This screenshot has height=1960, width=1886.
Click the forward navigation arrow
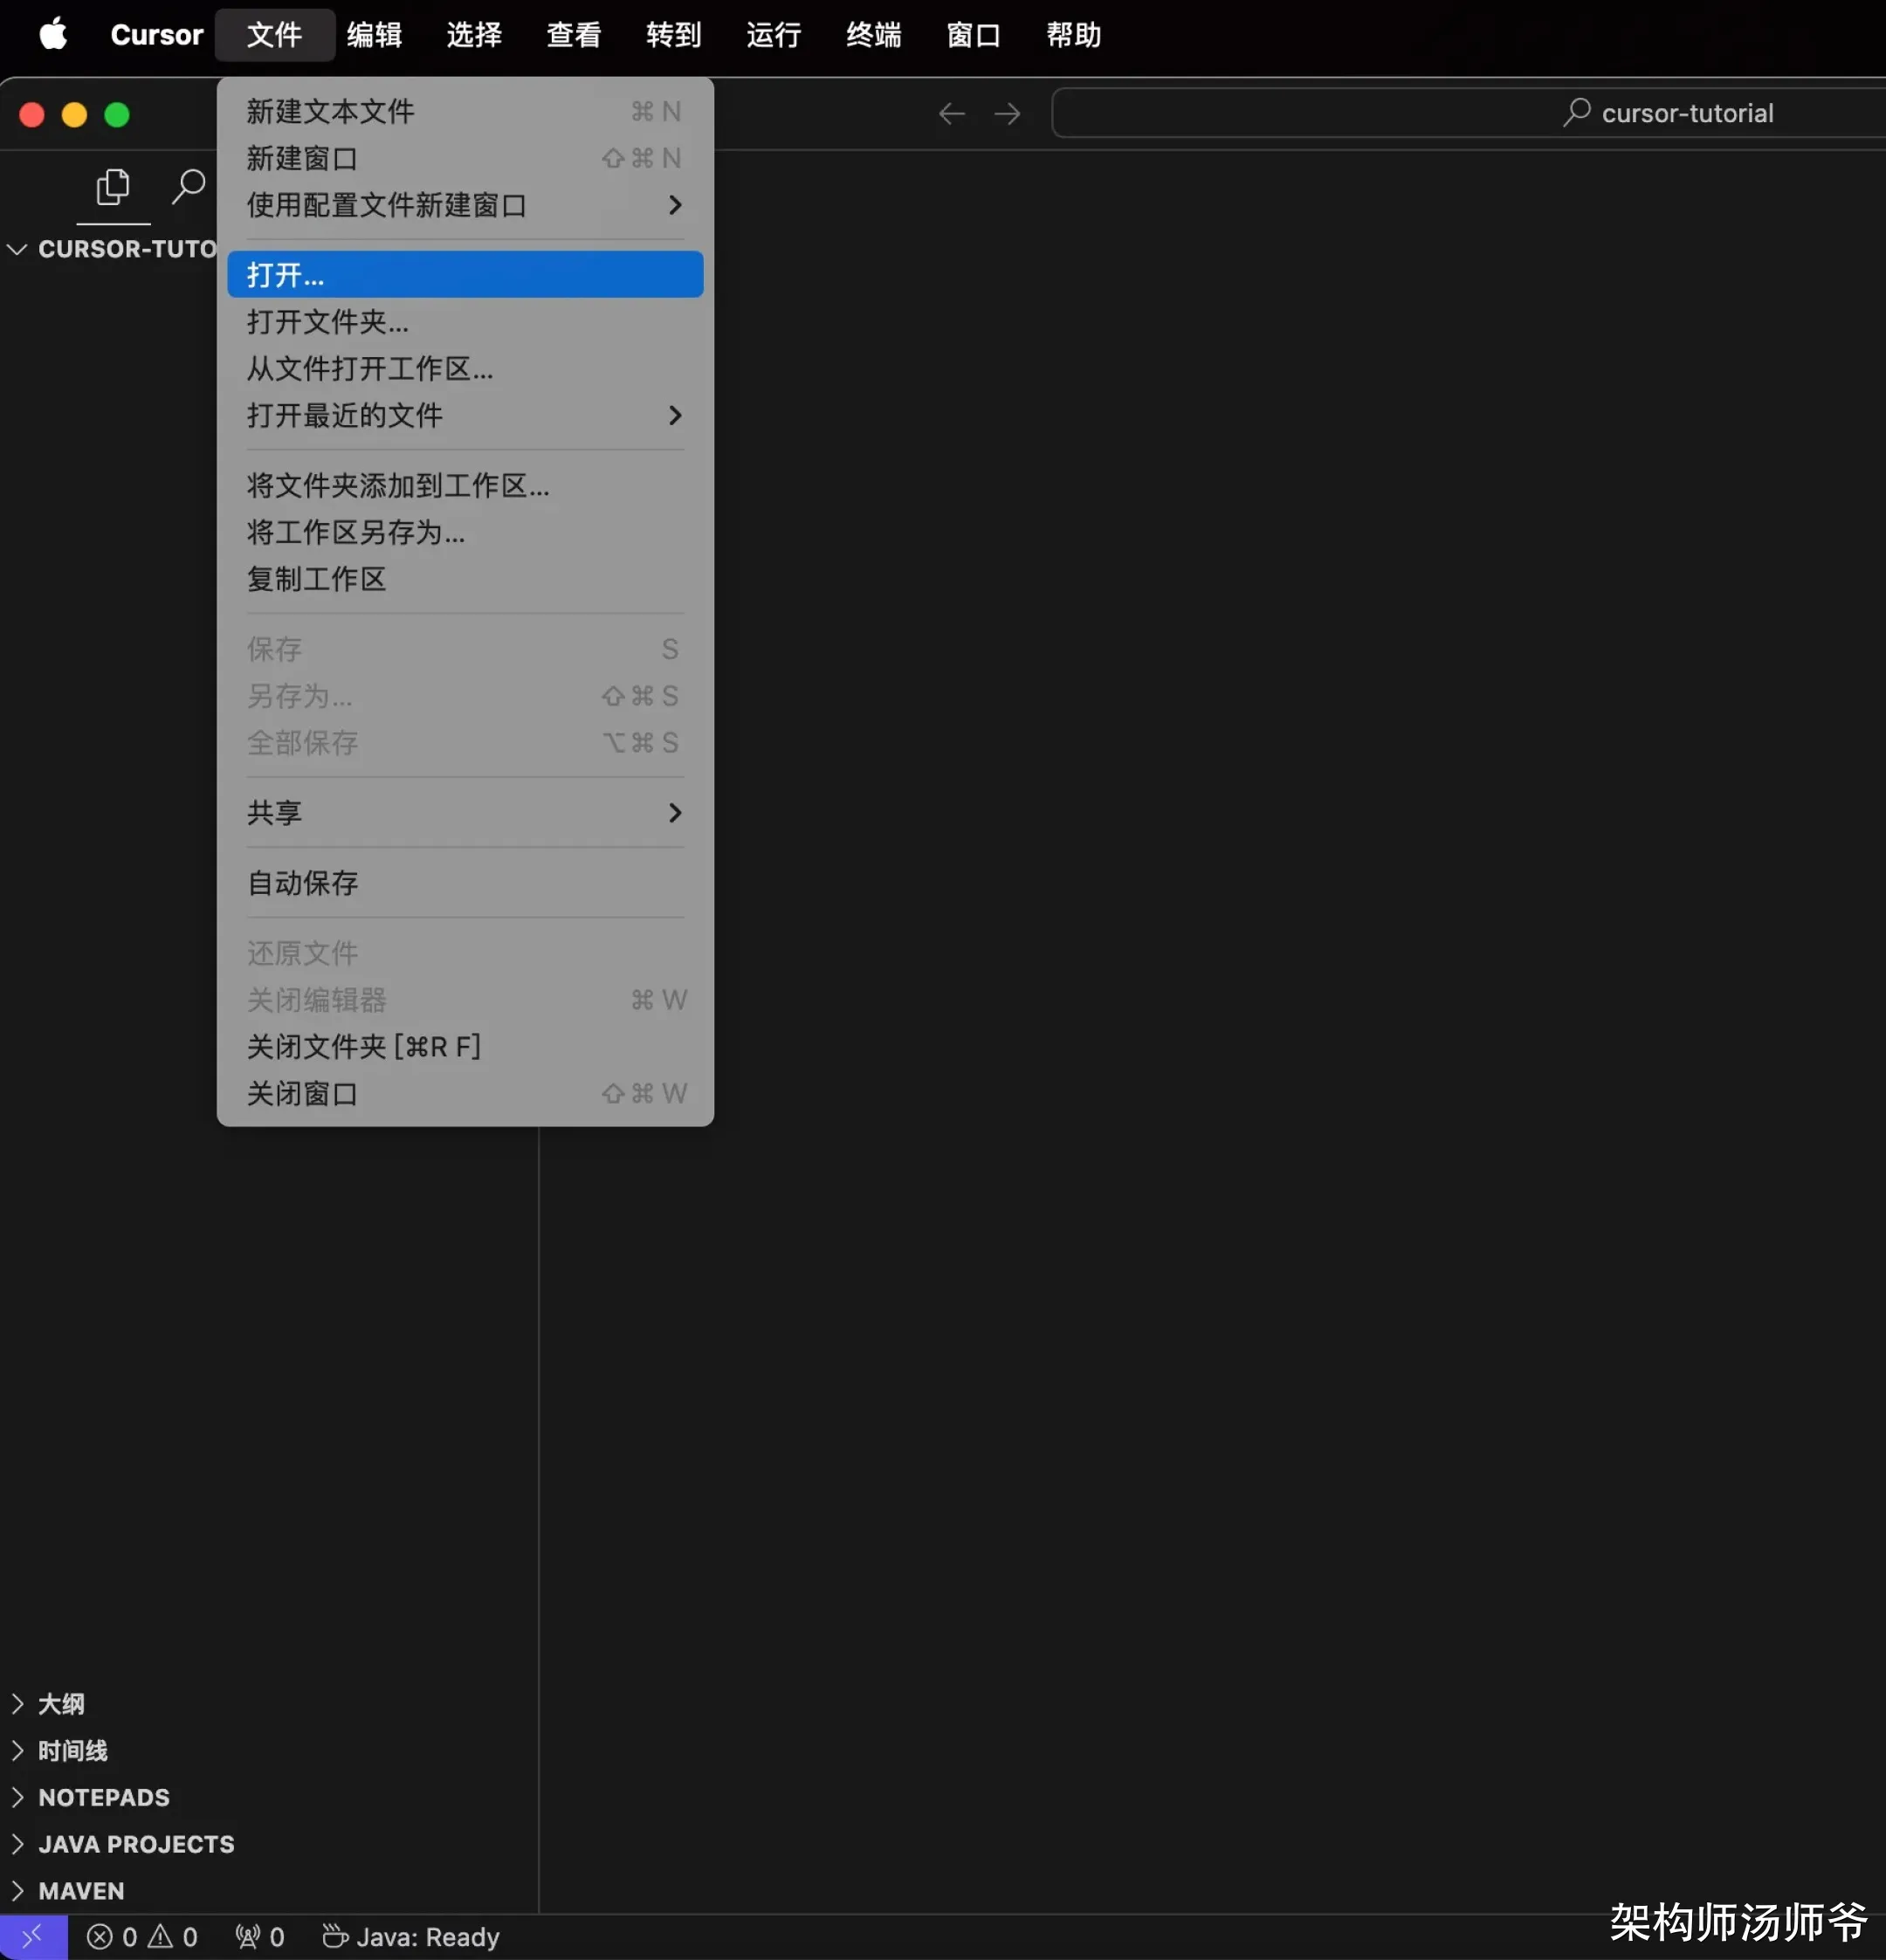1007,114
